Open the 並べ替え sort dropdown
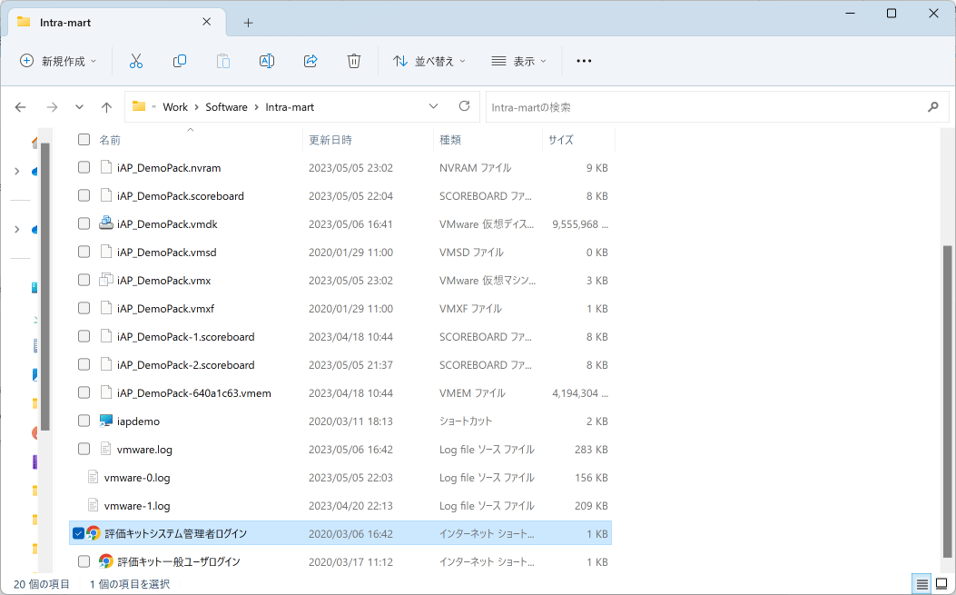This screenshot has width=956, height=595. click(x=429, y=61)
